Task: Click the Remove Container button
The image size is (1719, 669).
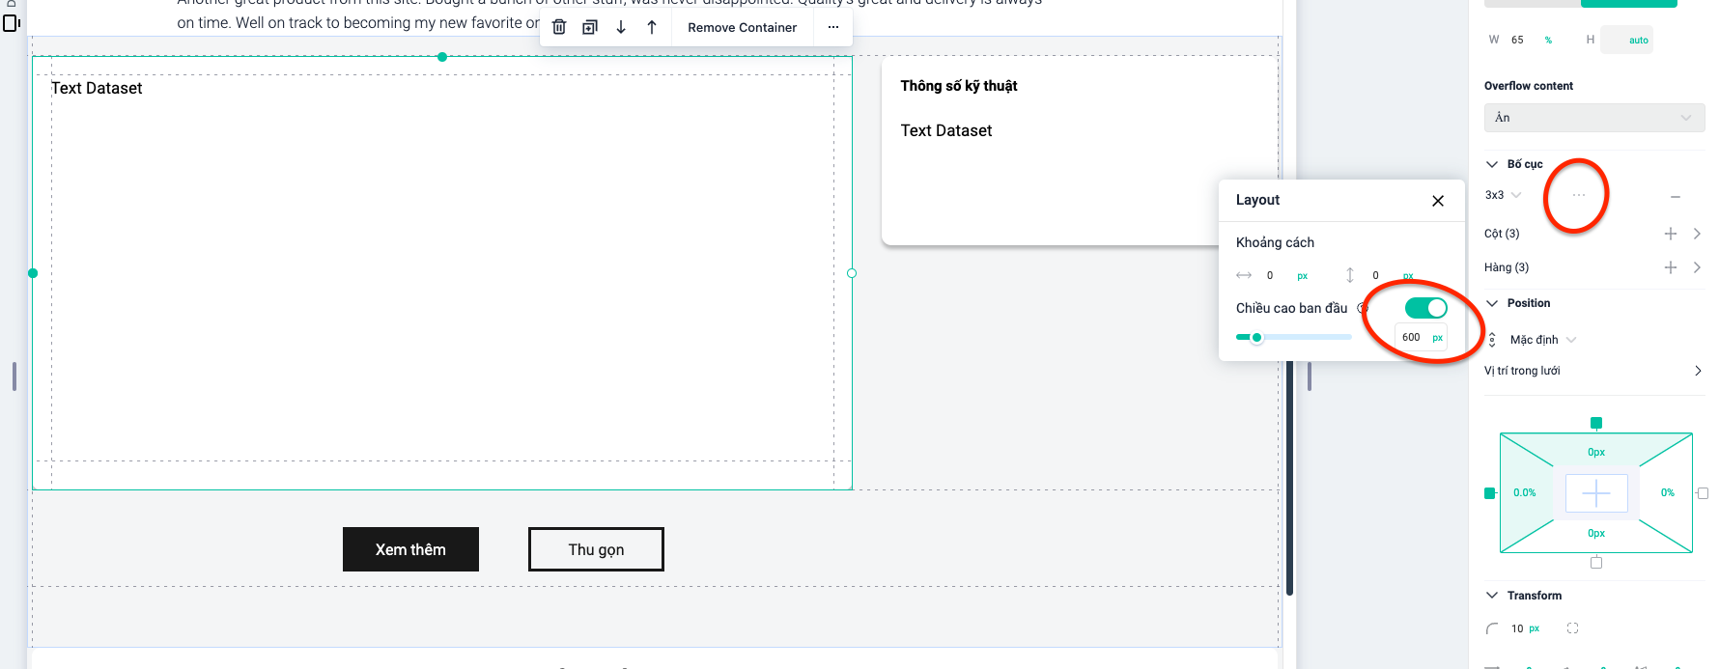Action: click(742, 27)
